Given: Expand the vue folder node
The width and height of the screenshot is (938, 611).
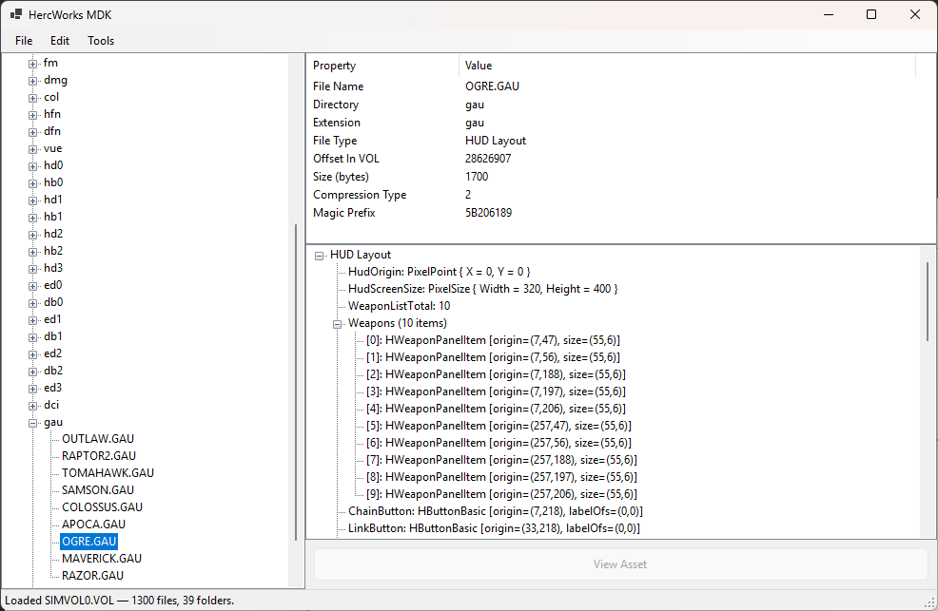Looking at the screenshot, I should pos(33,149).
